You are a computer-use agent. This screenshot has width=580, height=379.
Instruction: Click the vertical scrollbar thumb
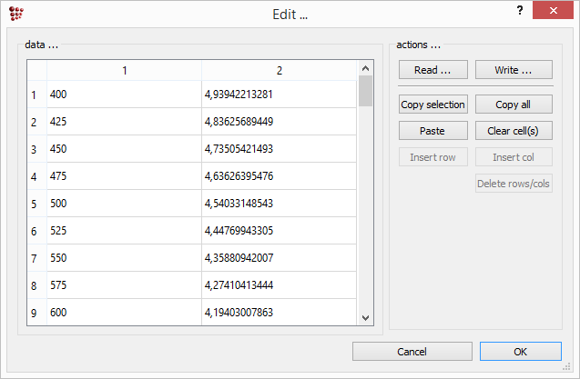365,92
